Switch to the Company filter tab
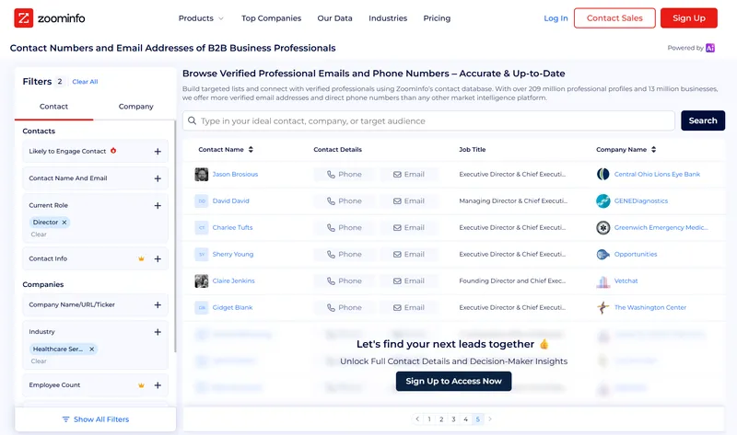 coord(135,107)
